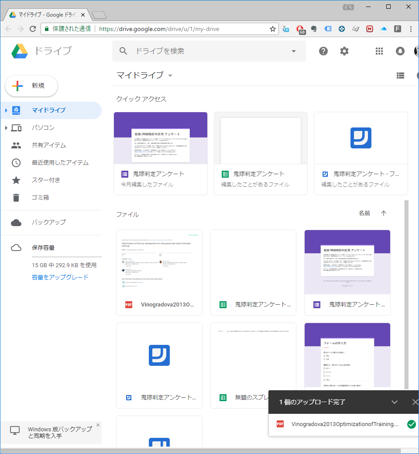Collapse the upload complete panel
Screen dimensions: 419x454
point(395,402)
